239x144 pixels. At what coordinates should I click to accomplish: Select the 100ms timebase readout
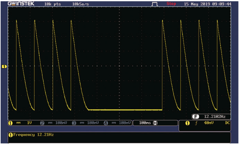tap(145, 123)
